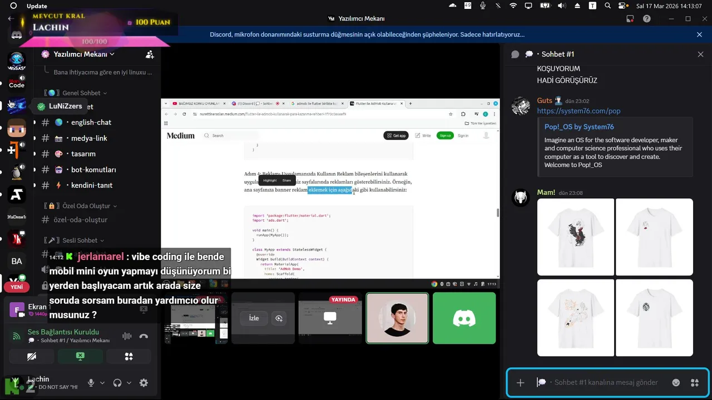712x400 pixels.
Task: Open the system search magnifier
Action: click(607, 6)
